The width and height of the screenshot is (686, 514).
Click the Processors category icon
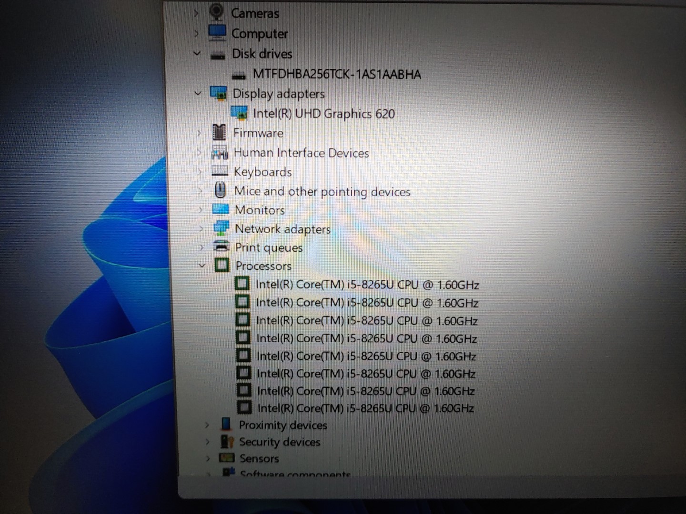[x=222, y=265]
